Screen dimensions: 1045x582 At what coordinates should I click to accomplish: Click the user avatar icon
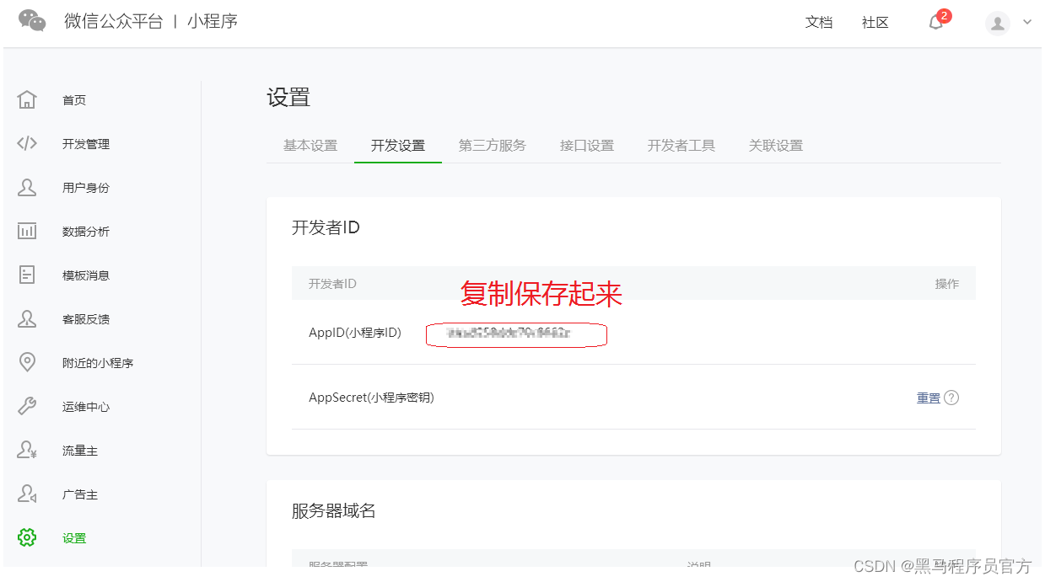[998, 23]
